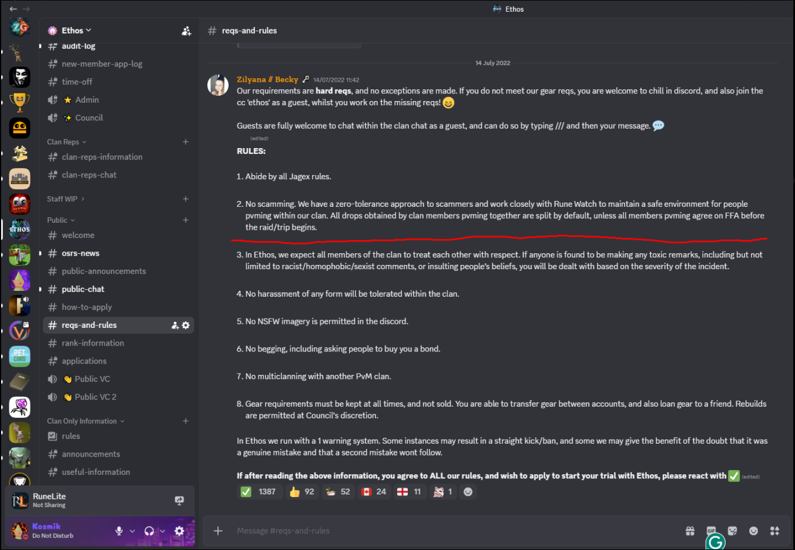Open the PET CORD server icon

[19, 356]
